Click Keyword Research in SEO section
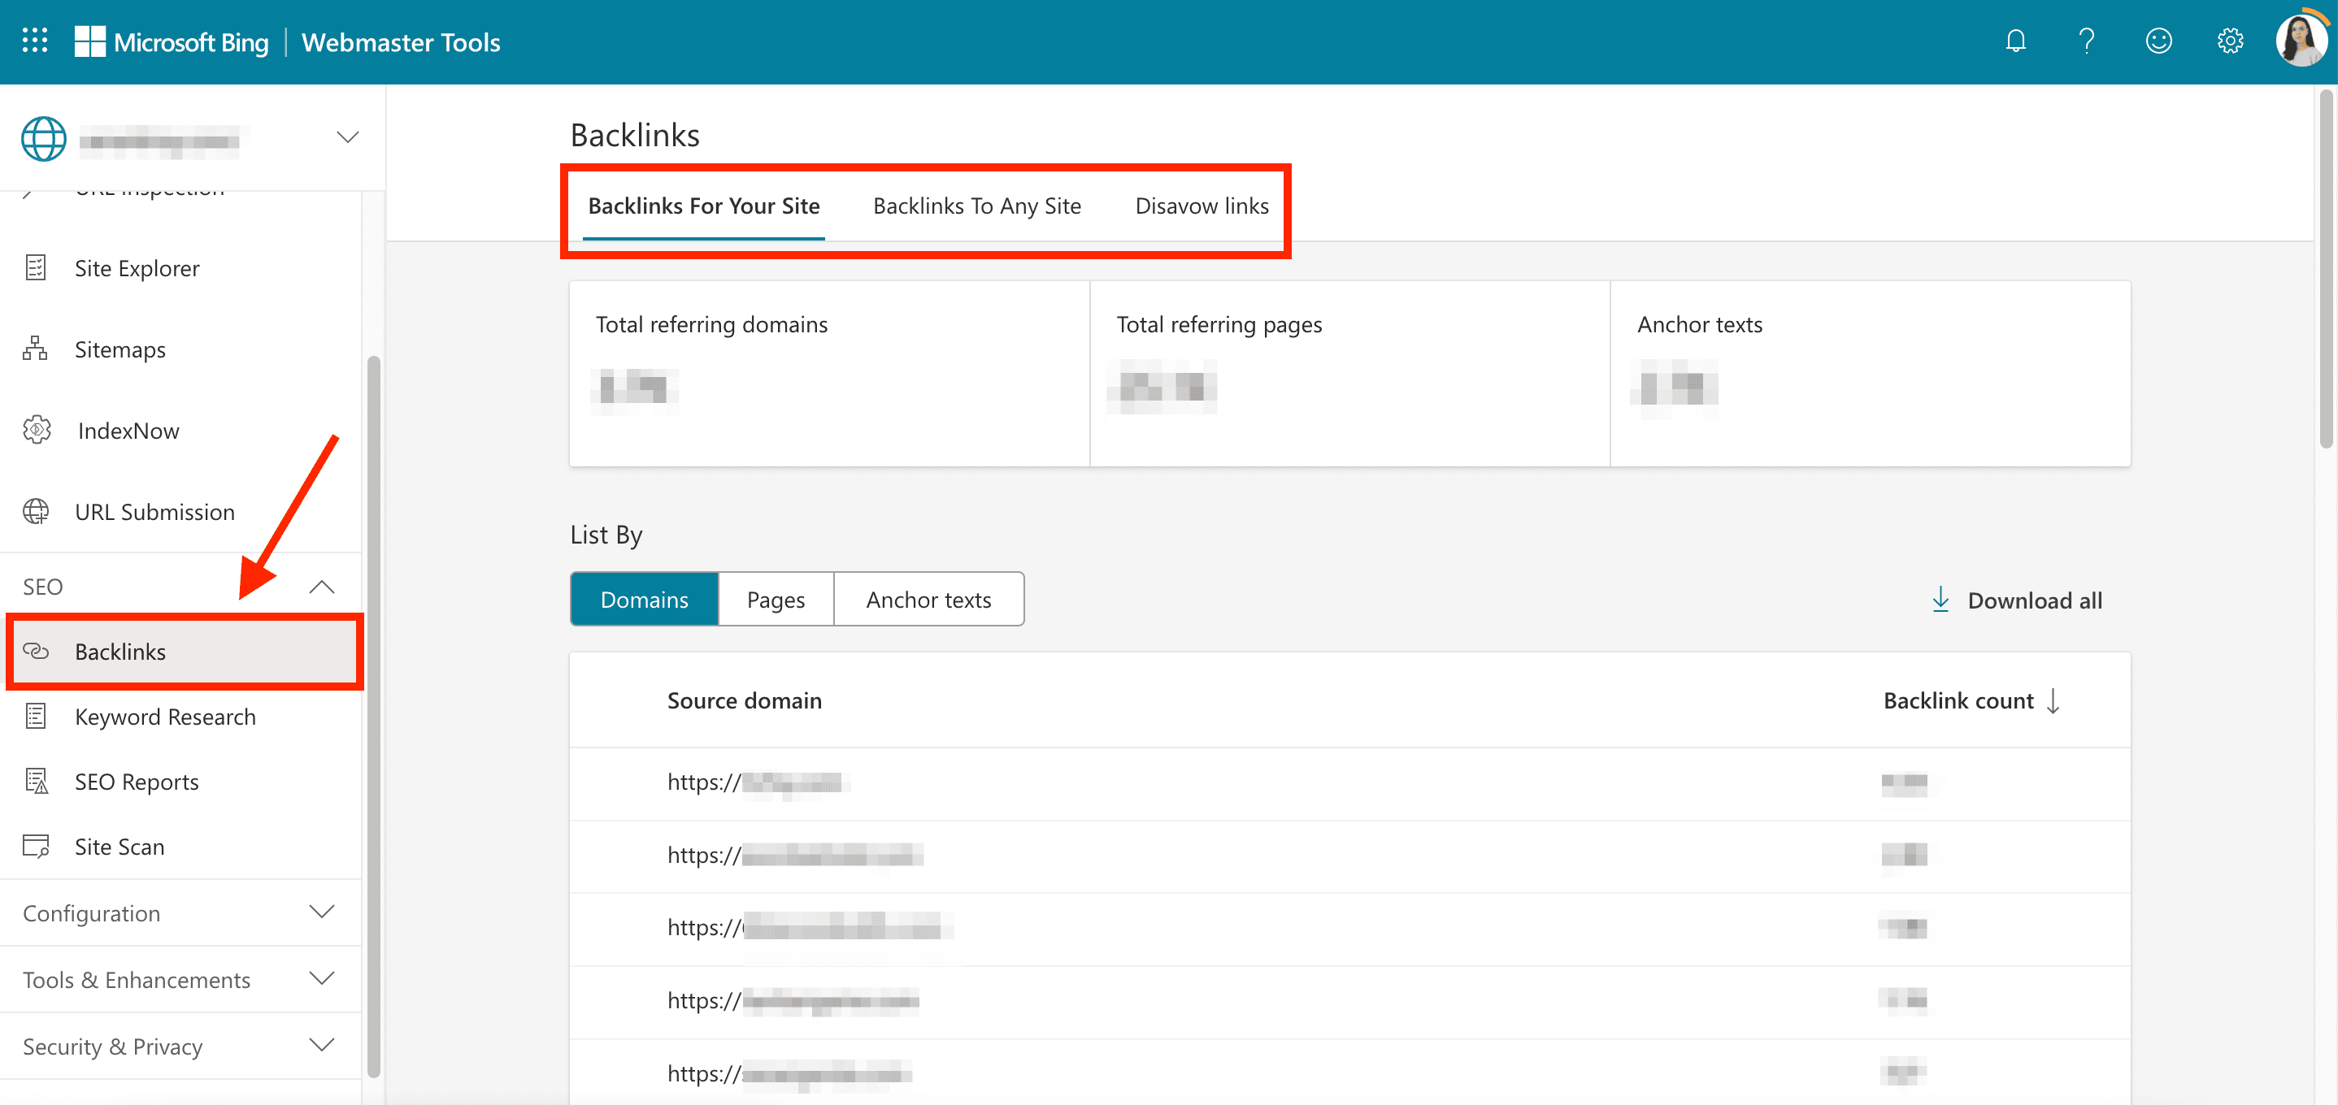2338x1105 pixels. click(x=166, y=716)
